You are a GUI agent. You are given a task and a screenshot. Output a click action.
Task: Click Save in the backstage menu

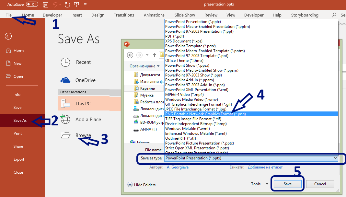[17, 108]
